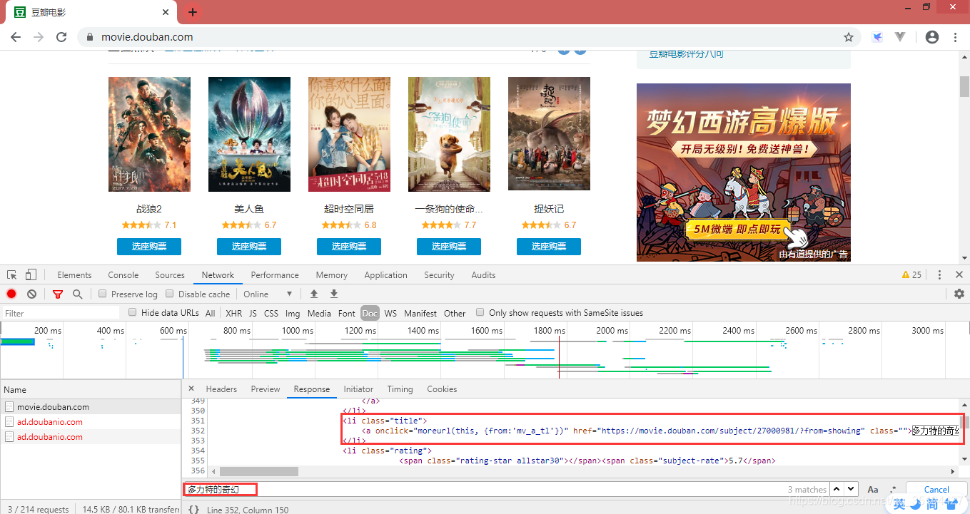Toggle the device toolbar icon
Screen dimensions: 970x514
tap(31, 275)
